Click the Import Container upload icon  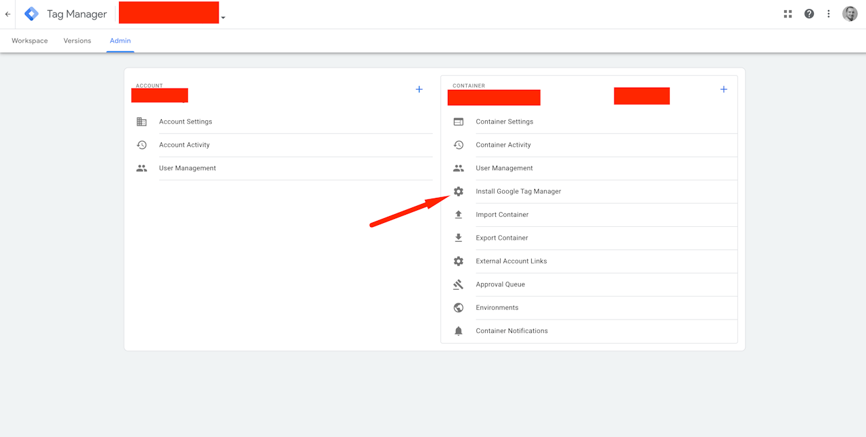pos(458,214)
